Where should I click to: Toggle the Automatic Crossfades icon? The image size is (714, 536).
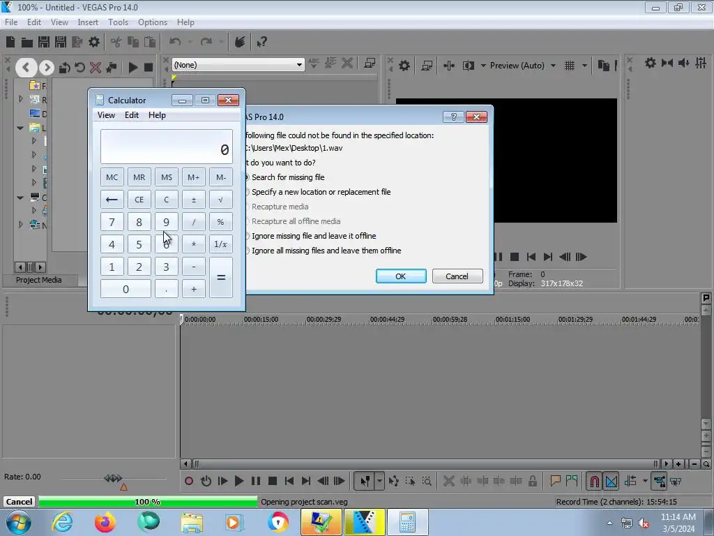coord(612,481)
